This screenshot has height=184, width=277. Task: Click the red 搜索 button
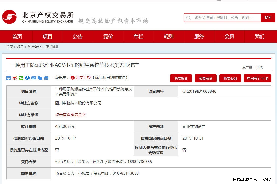coord(268,18)
